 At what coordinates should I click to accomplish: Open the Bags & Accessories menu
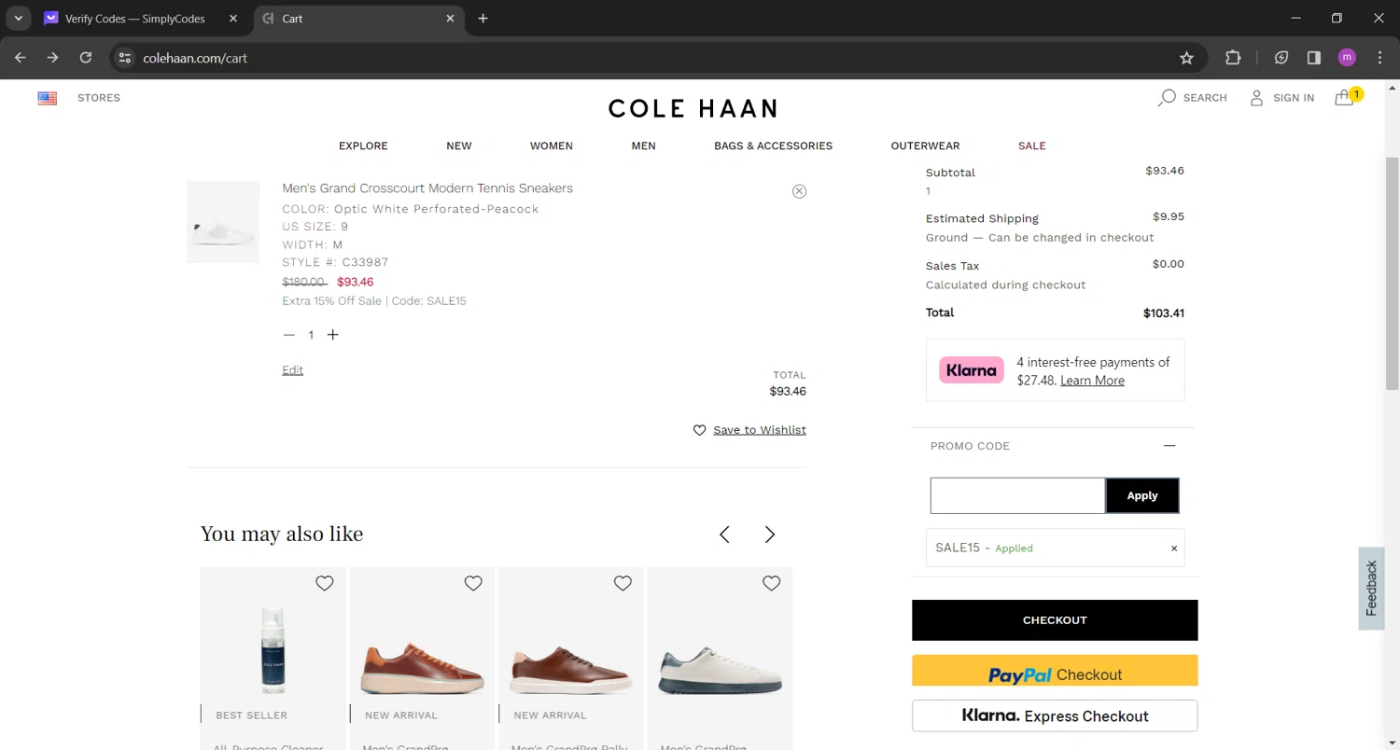[x=774, y=146]
